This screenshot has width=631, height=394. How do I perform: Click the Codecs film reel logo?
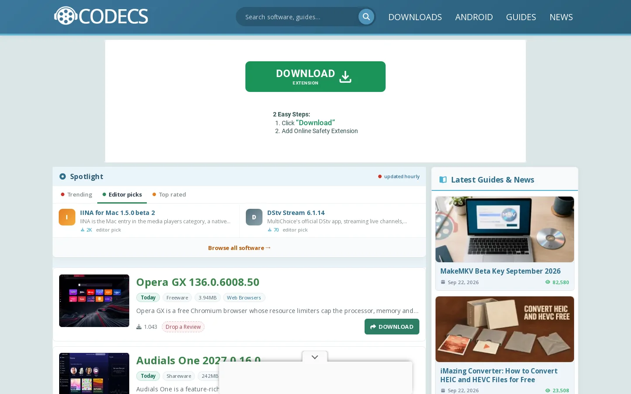101,16
